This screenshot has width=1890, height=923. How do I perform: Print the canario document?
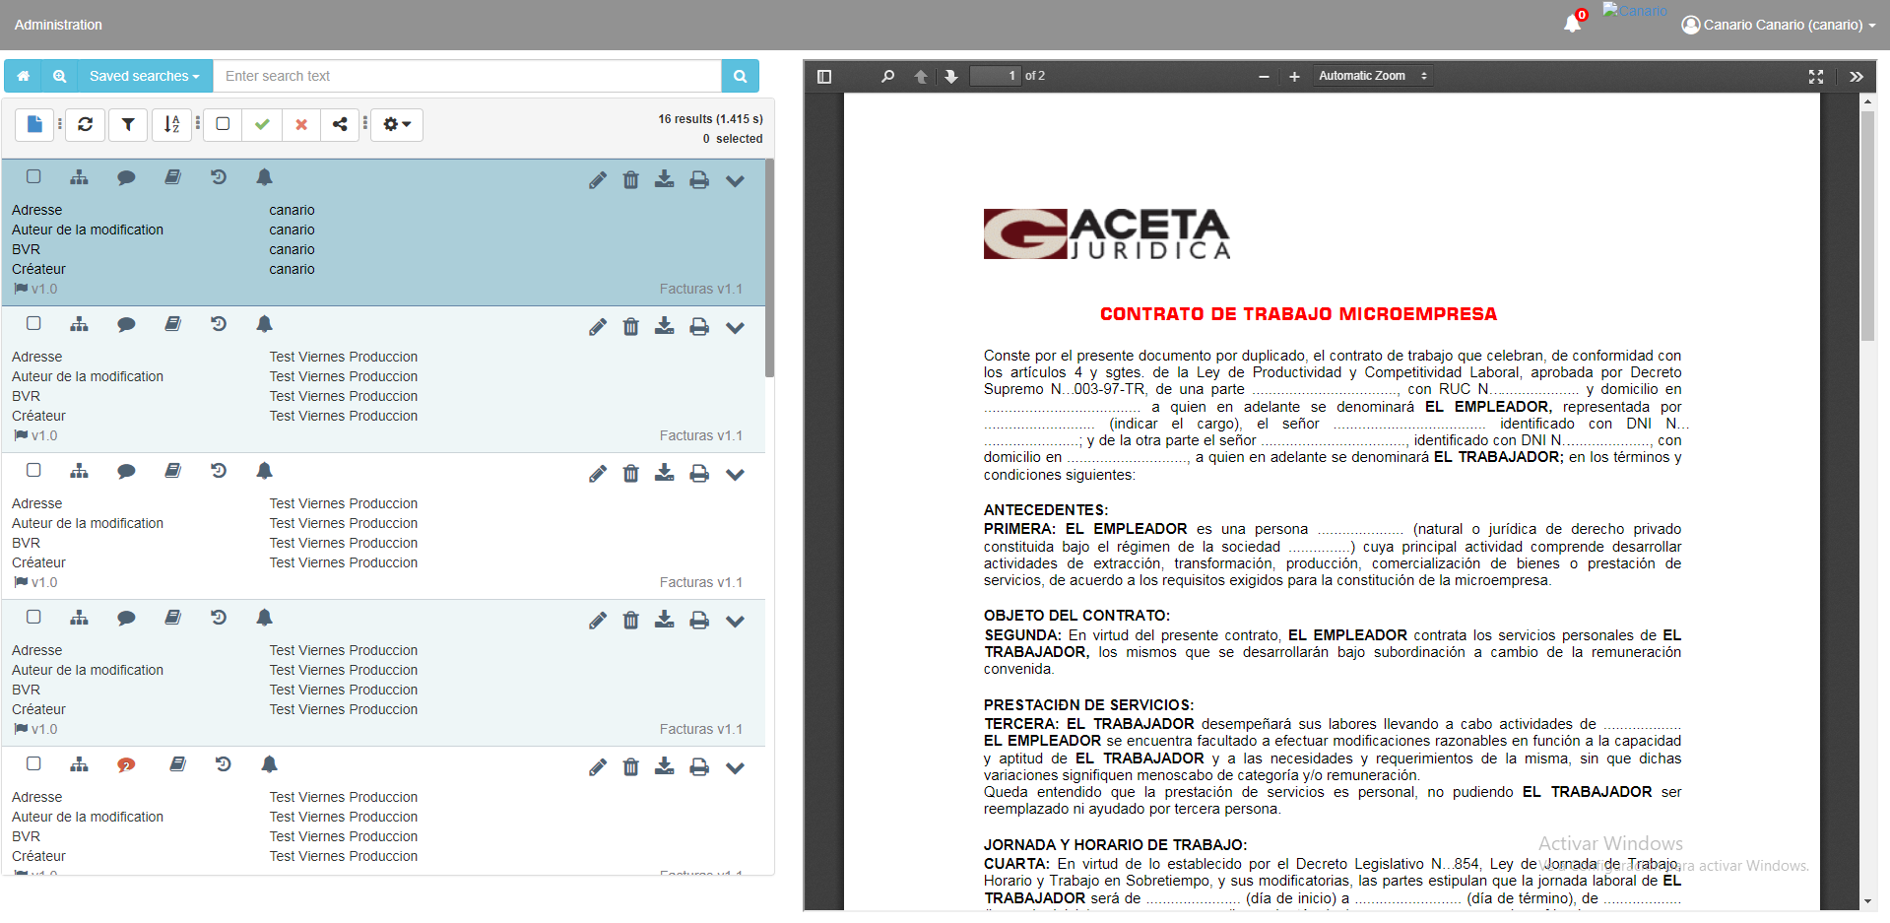[699, 180]
